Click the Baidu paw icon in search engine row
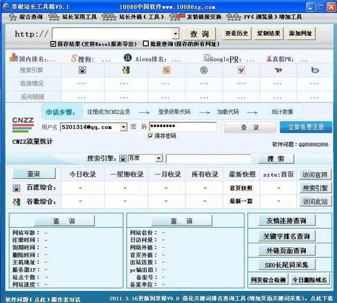Image resolution: width=337 pixels, height=303 pixels. tap(82, 70)
